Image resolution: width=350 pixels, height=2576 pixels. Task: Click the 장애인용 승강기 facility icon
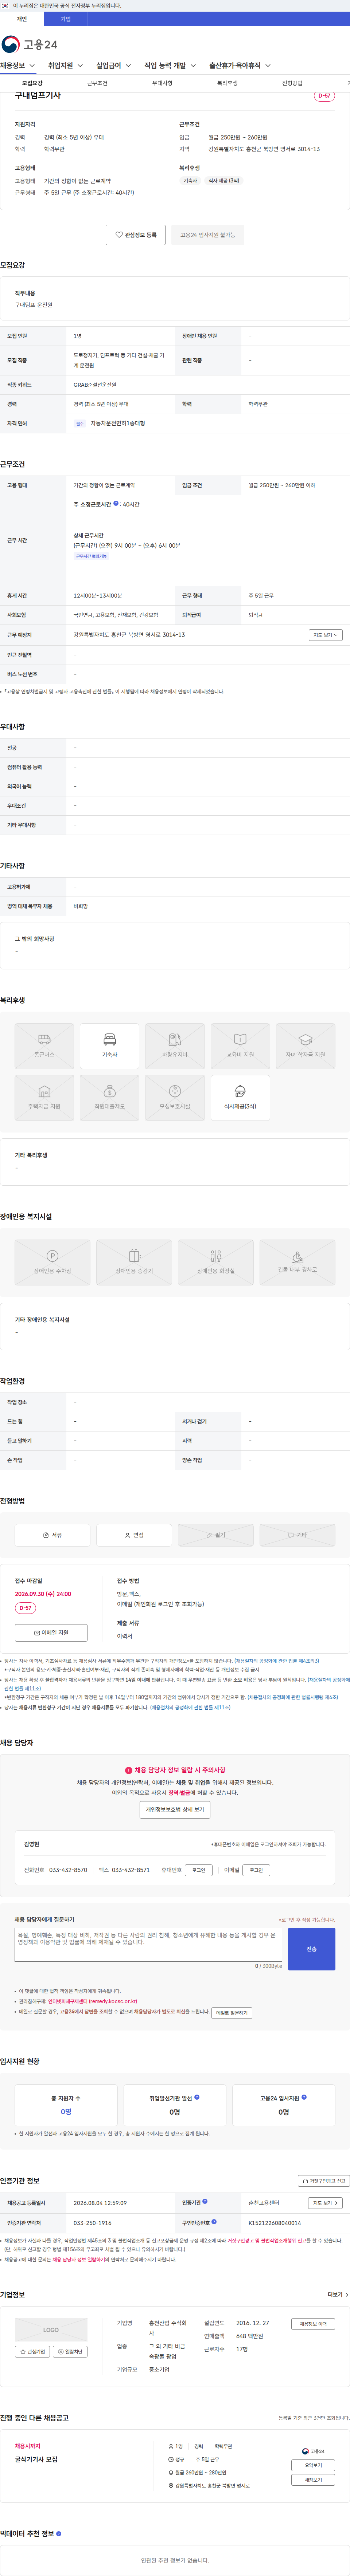(x=134, y=1262)
